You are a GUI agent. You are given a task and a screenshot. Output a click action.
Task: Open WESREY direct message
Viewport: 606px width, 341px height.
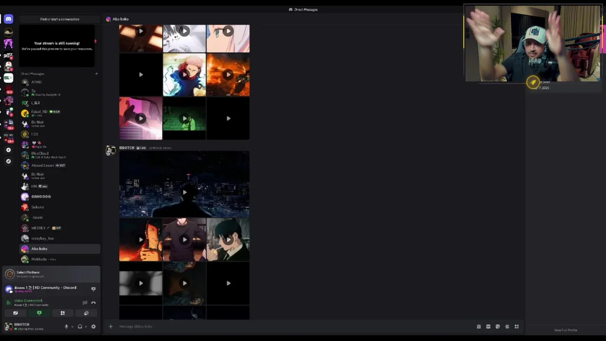[60, 228]
